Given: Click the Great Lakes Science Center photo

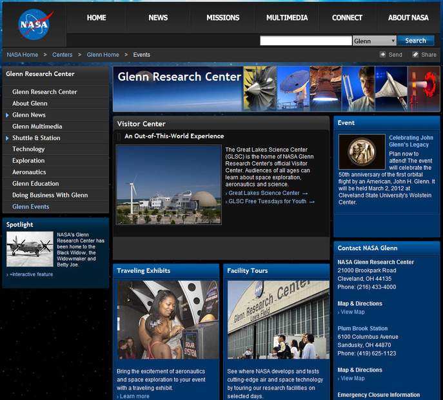Looking at the screenshot, I should coord(169,185).
